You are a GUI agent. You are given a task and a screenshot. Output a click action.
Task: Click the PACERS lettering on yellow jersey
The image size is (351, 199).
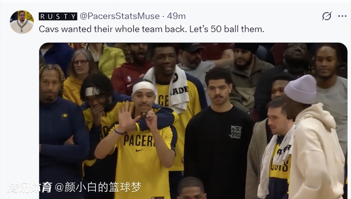[139, 141]
